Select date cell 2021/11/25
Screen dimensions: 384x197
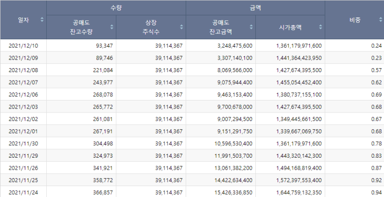tap(23, 180)
